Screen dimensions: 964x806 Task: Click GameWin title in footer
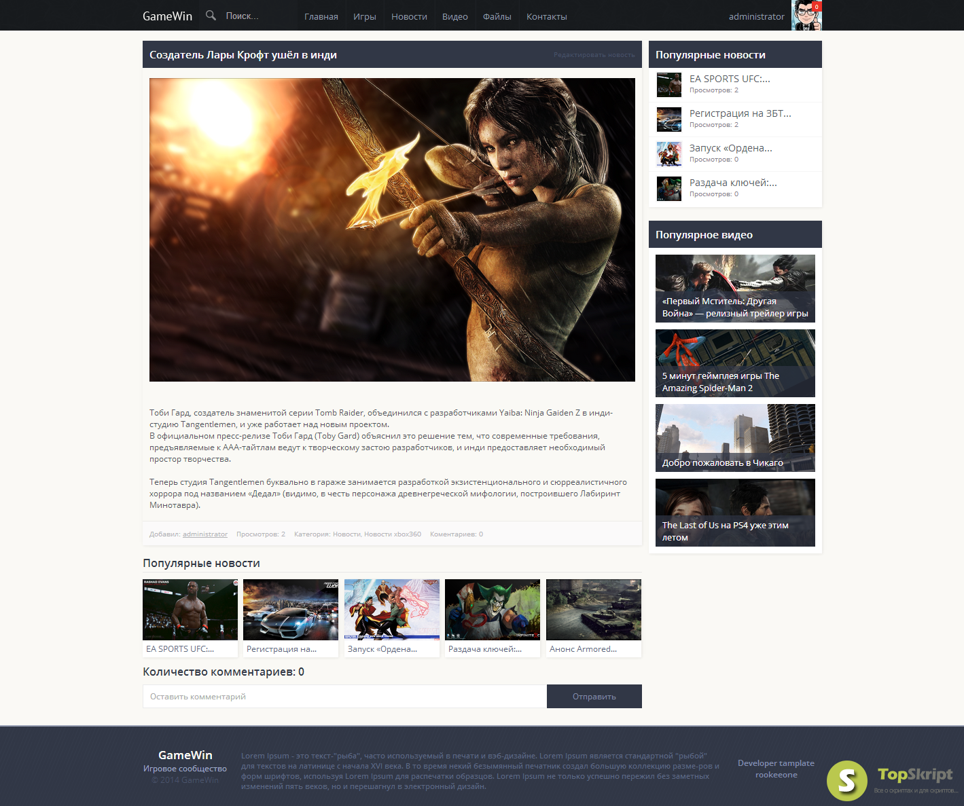coord(185,755)
